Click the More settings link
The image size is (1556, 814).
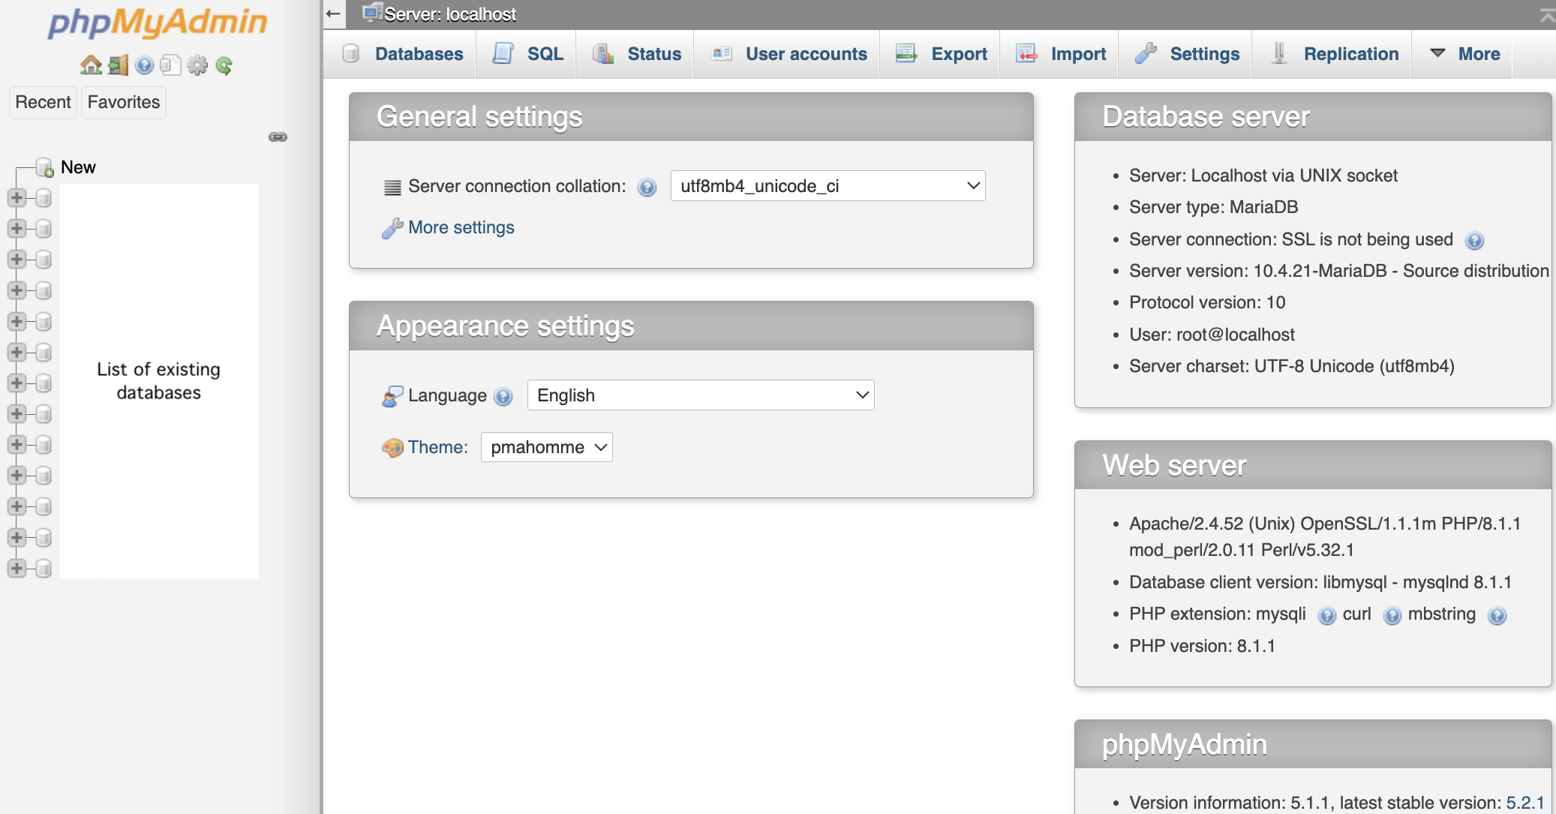click(460, 227)
